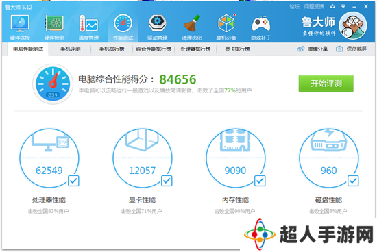This screenshot has height=252, width=377.
Task: Uncheck the 磁盘性能 checkbox
Action: click(x=353, y=181)
